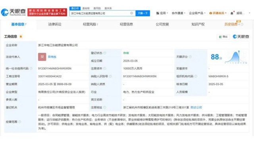Select credit code 91330114MA8GHWKW5N under 统一社会信用代码
This screenshot has height=142, width=254.
pos(55,68)
